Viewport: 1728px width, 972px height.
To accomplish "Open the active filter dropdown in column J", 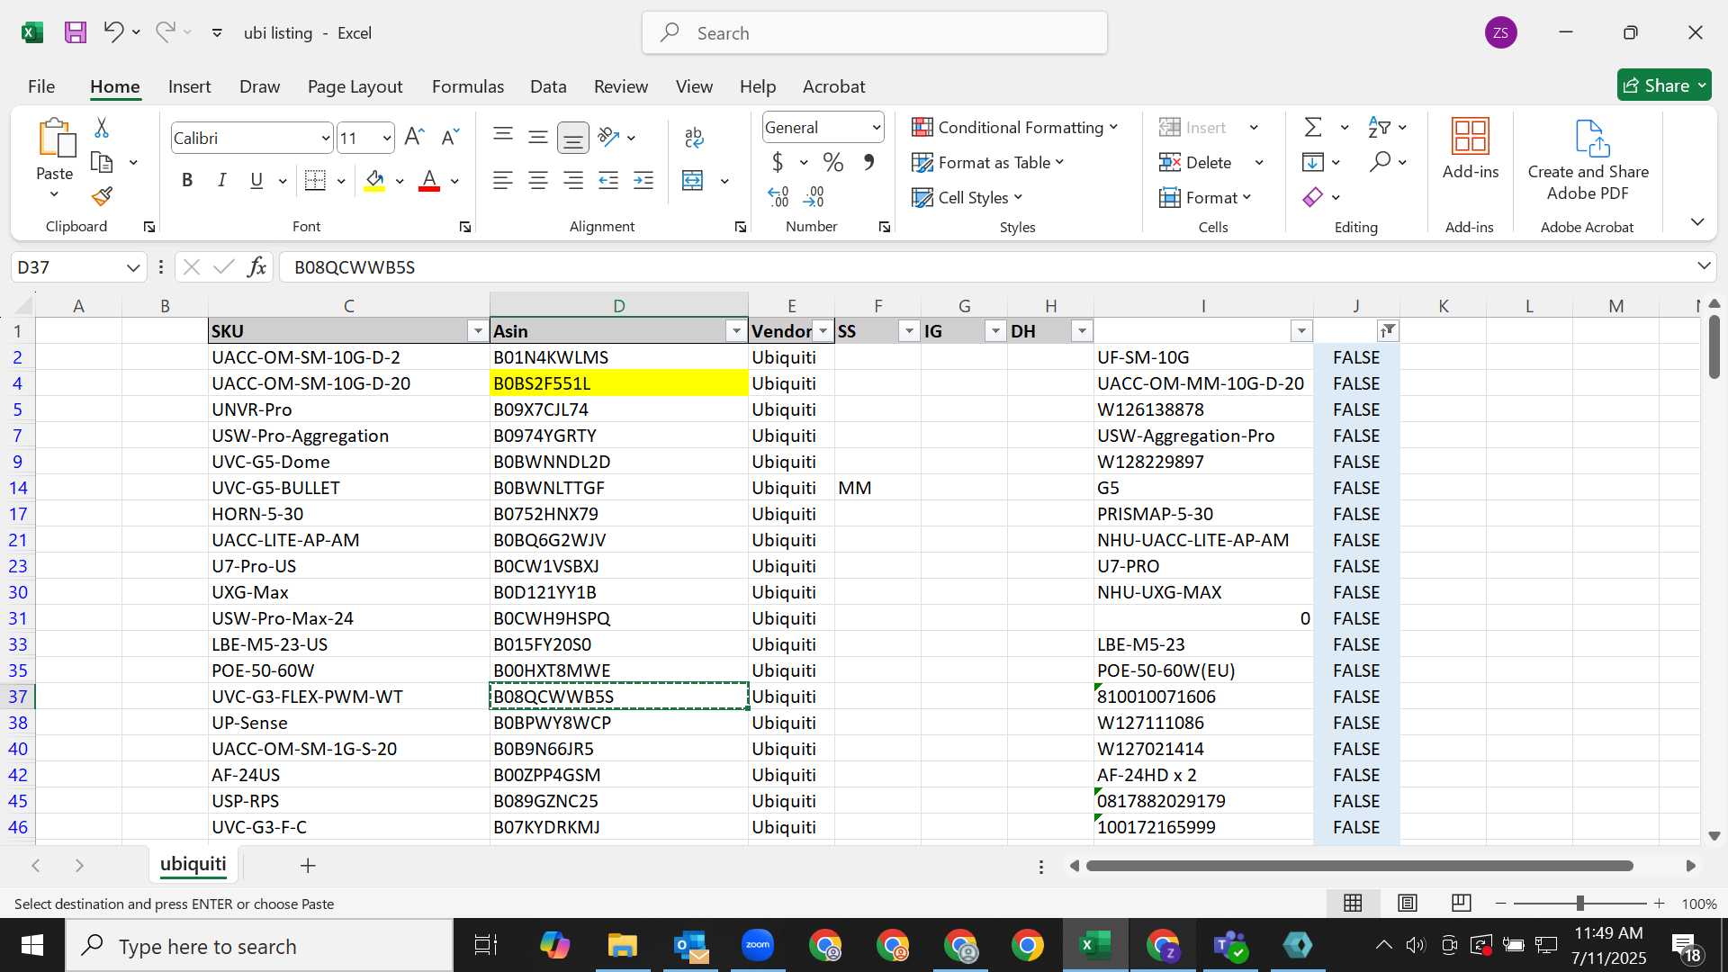I will click(1388, 331).
